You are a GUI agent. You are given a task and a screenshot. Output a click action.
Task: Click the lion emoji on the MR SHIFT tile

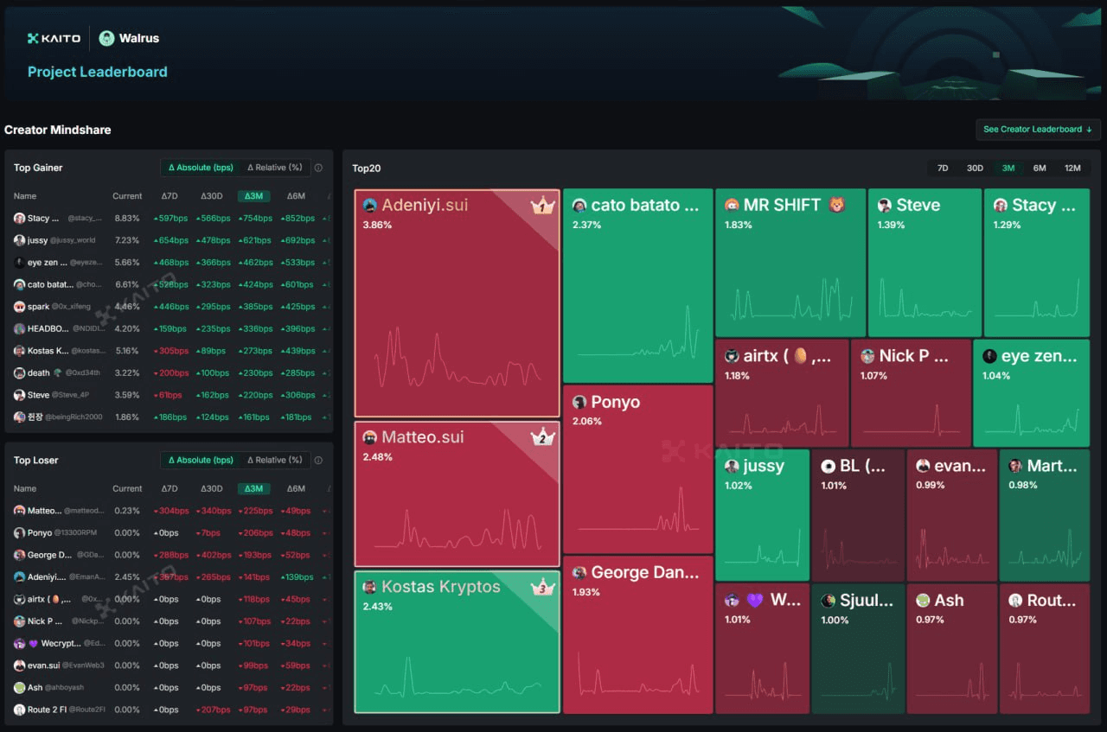point(836,205)
